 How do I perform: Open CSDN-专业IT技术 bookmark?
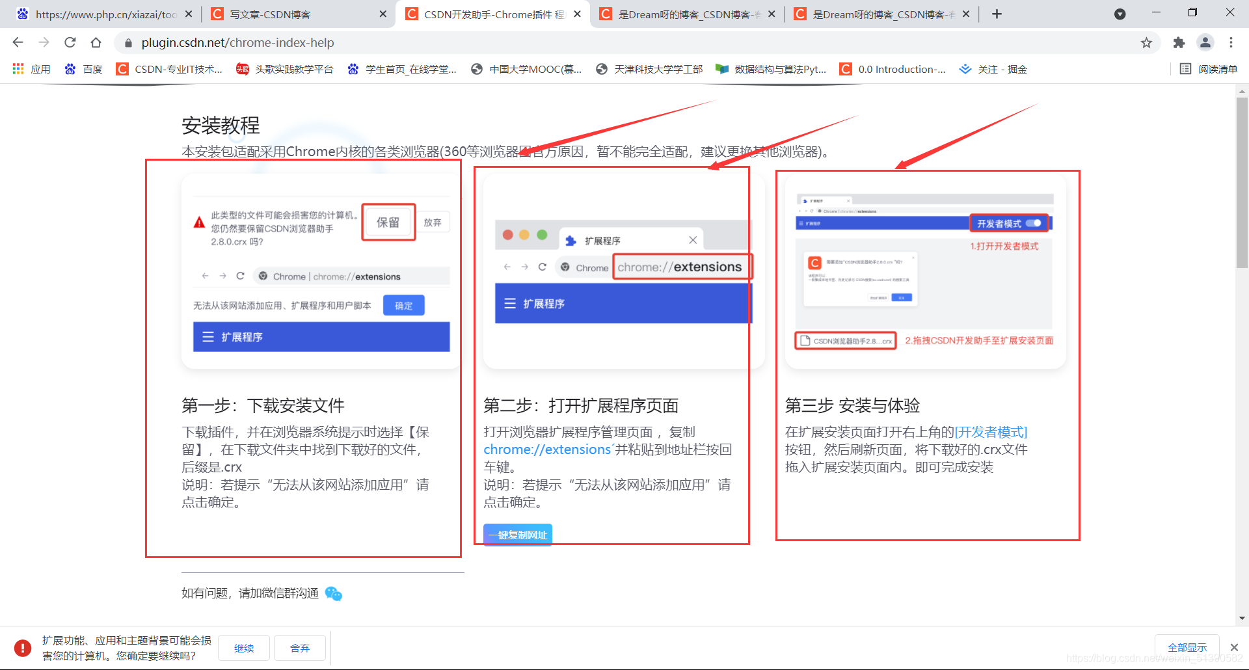(169, 69)
